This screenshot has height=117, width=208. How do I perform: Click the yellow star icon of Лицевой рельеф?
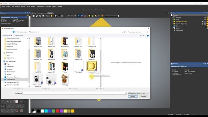[174, 22]
